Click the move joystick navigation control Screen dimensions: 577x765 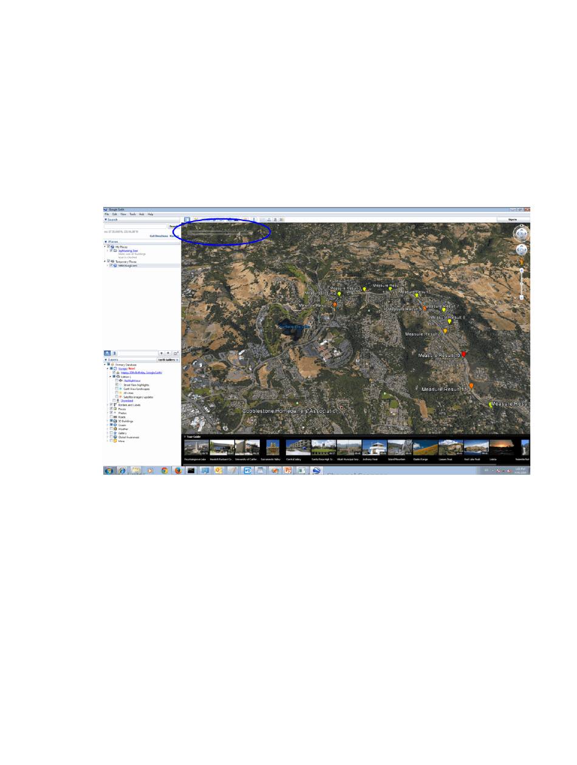pos(522,250)
